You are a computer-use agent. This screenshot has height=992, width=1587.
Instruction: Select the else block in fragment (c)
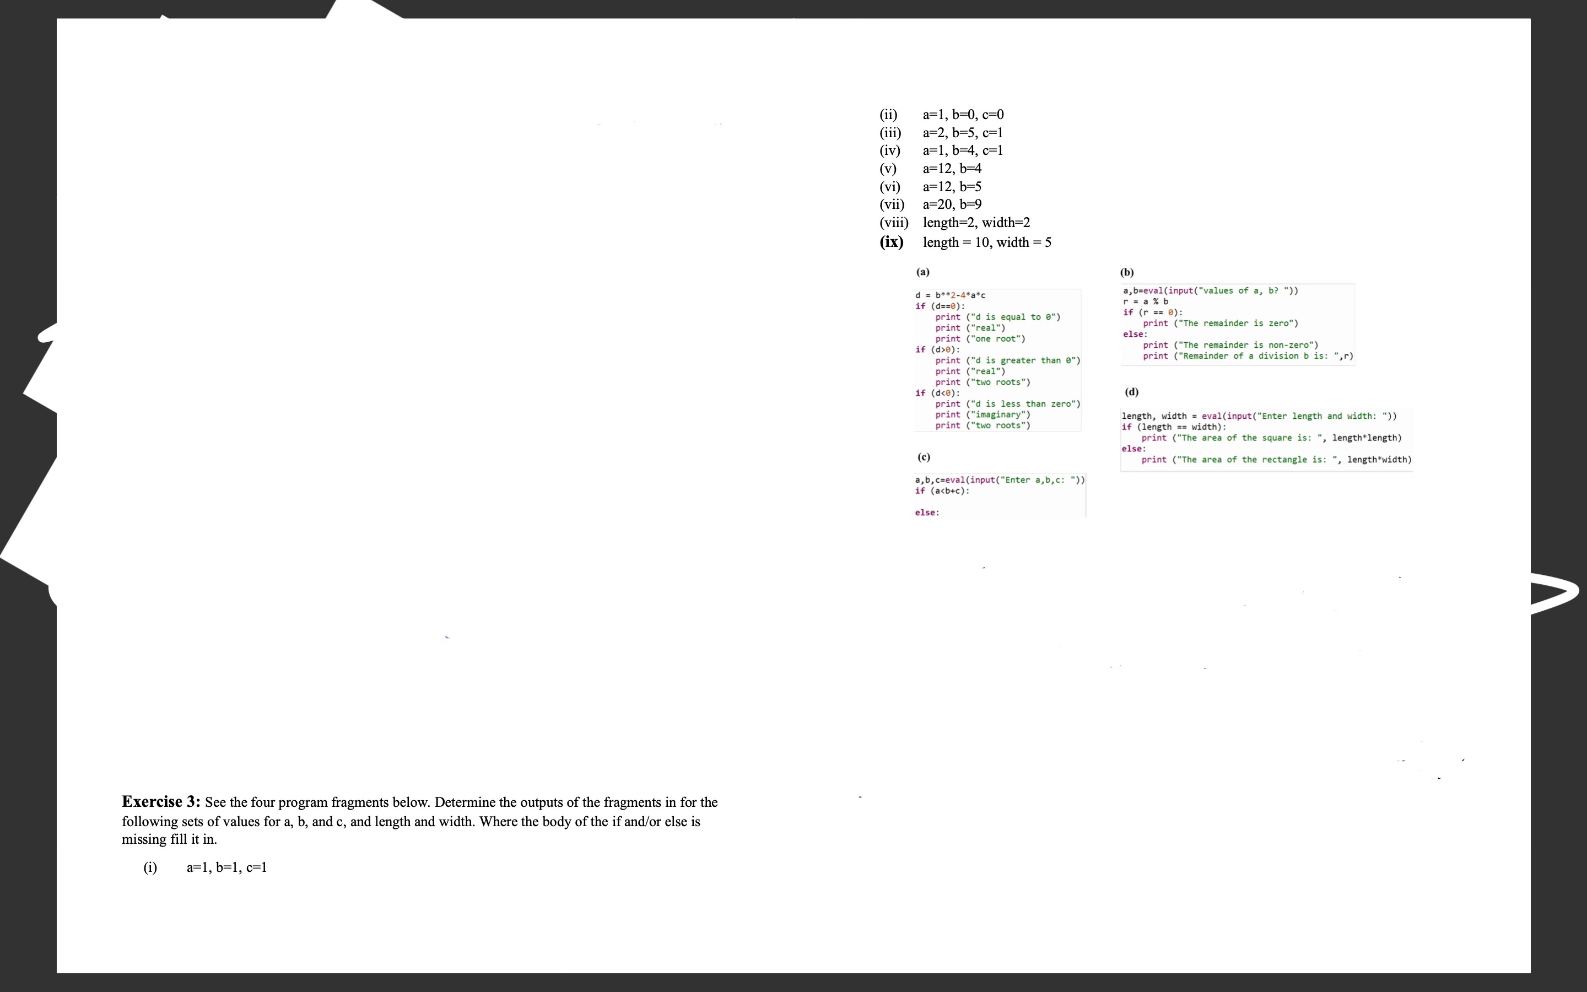(927, 513)
